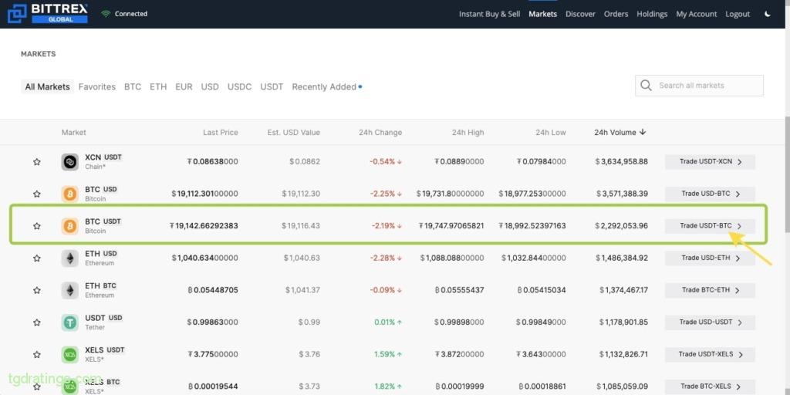Viewport: 790px width, 395px height.
Task: Open the Discover page
Action: click(580, 14)
